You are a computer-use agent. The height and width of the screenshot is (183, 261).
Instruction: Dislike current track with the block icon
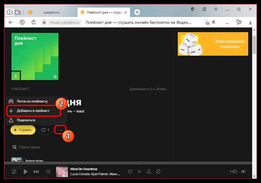[158, 171]
